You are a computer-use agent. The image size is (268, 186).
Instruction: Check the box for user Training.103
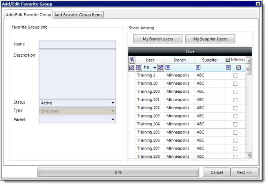click(x=235, y=116)
